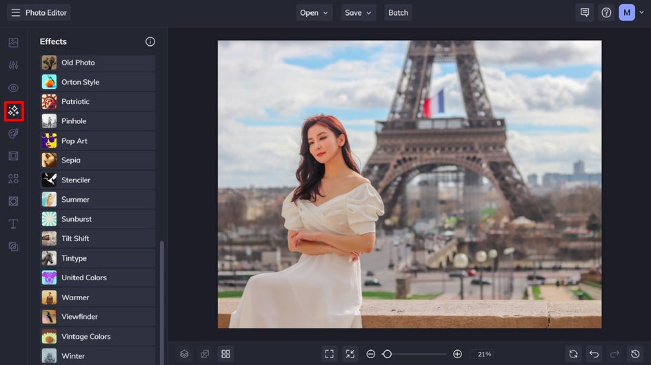Viewport: 651px width, 365px height.
Task: Open the history clock icon
Action: point(635,354)
